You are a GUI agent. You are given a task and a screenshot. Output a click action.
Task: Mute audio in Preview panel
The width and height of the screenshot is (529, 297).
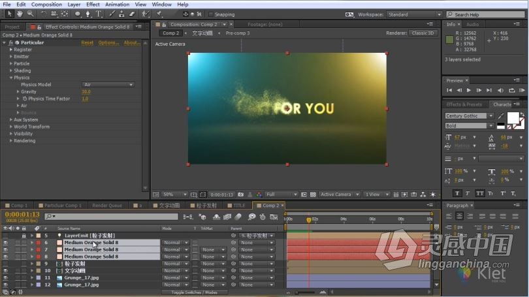[501, 90]
